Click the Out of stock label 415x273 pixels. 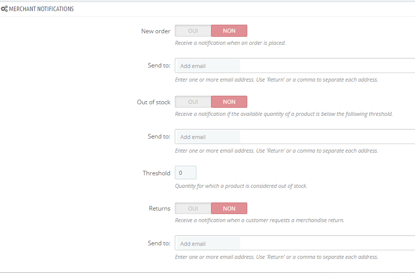coord(154,102)
